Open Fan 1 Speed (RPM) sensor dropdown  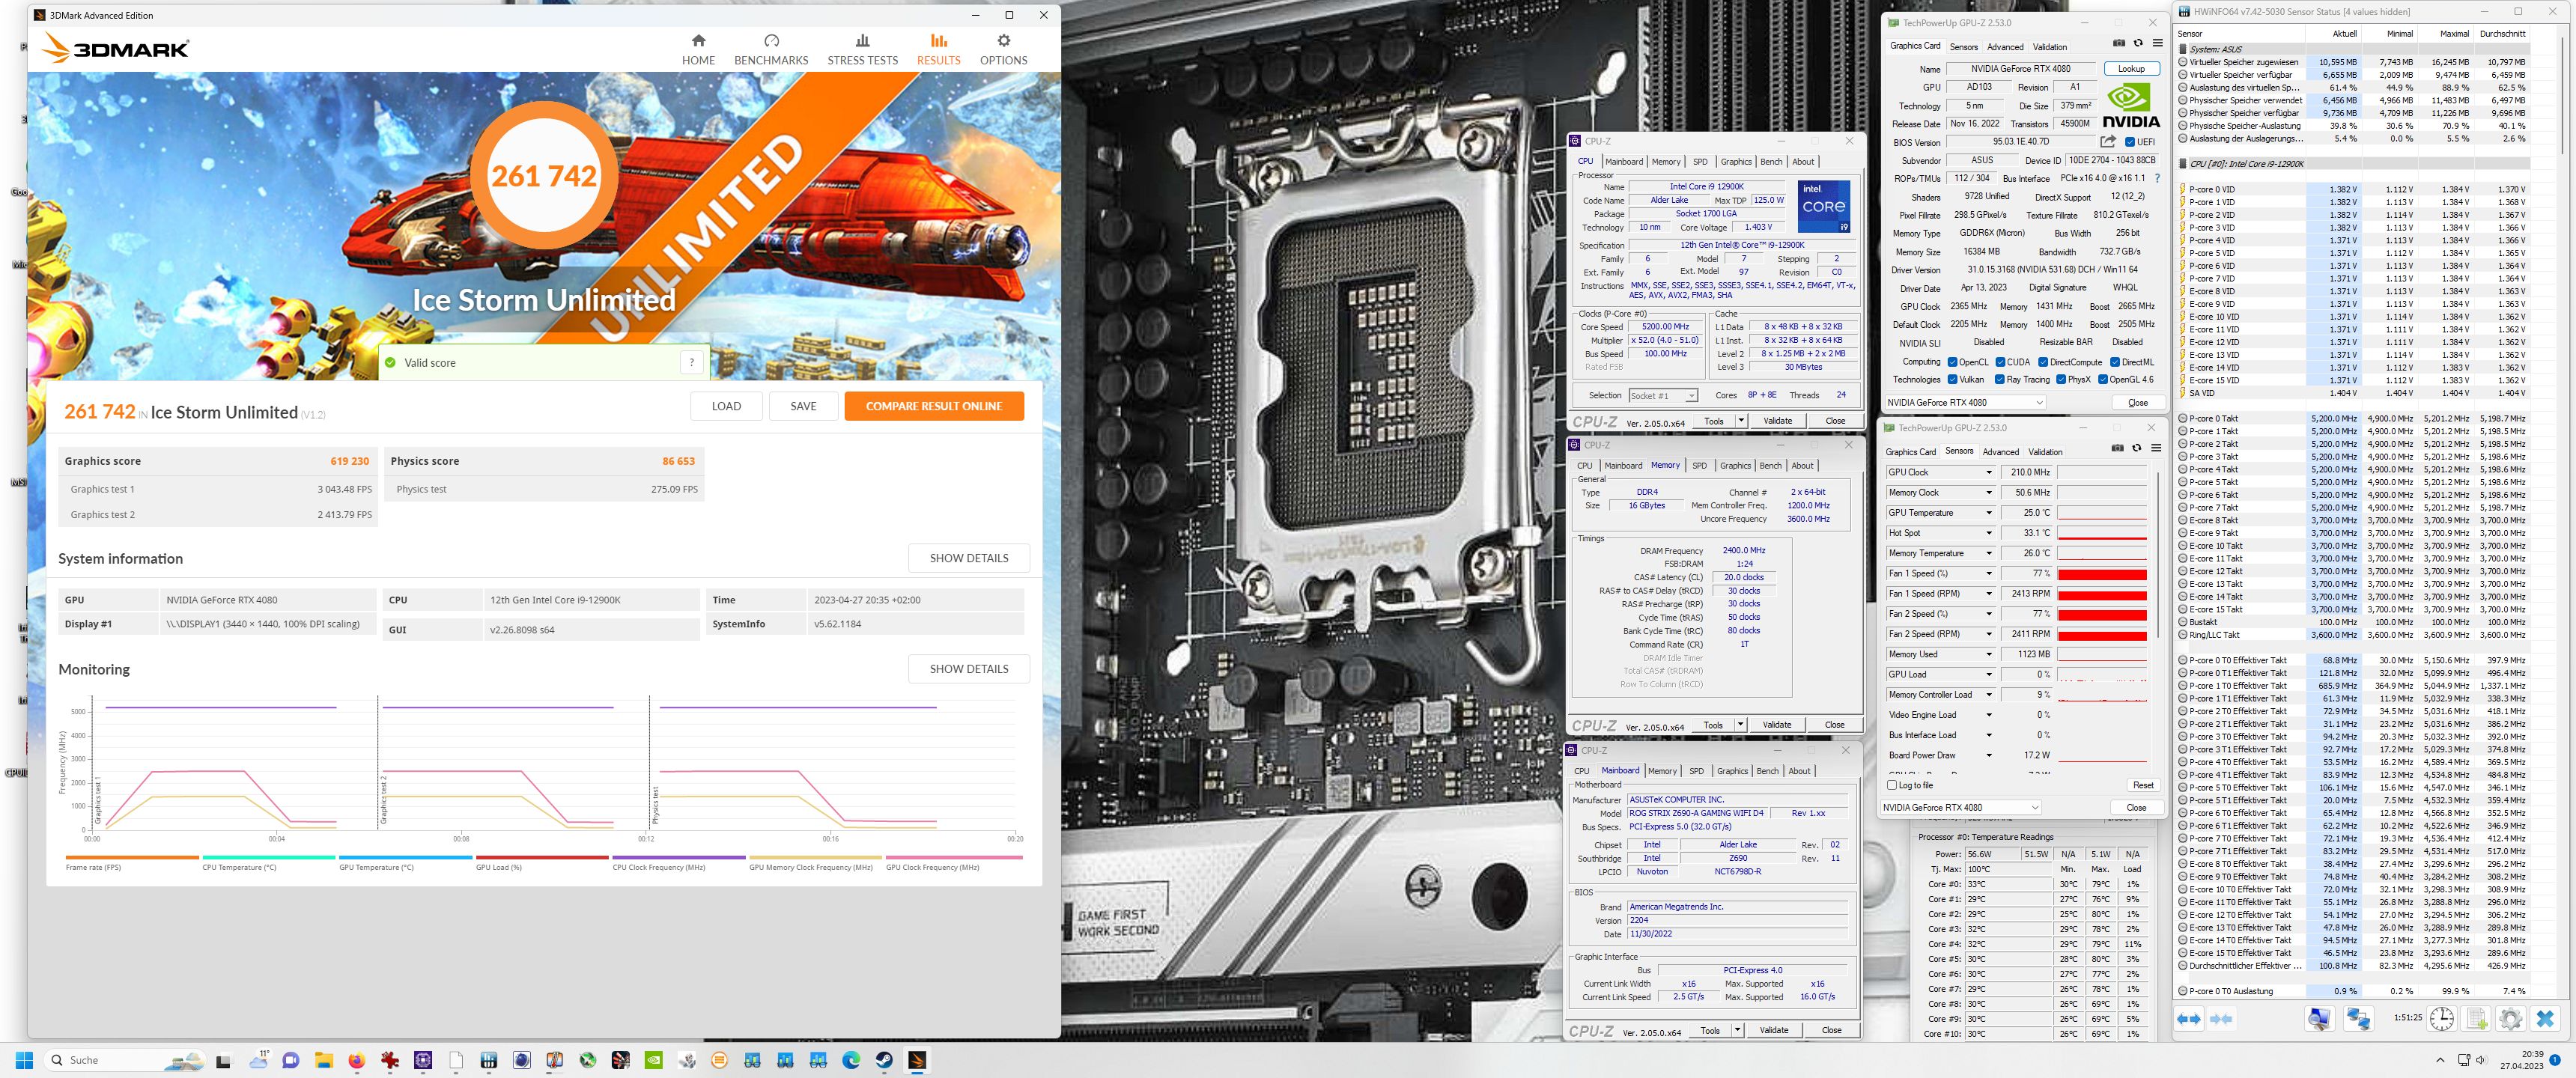click(1988, 594)
